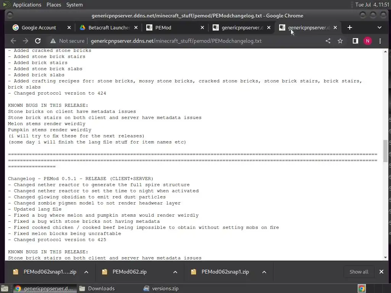
Task: Close the Google Account tab
Action: pos(69,27)
